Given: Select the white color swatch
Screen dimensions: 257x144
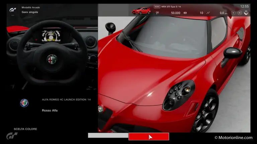Looking at the screenshot, I should (x=108, y=135).
